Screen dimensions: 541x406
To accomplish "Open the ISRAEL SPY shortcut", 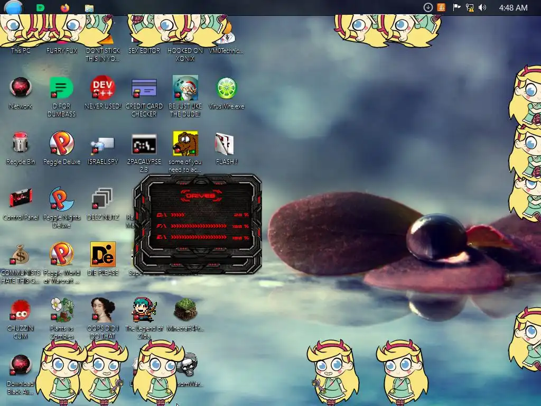I will [x=102, y=145].
